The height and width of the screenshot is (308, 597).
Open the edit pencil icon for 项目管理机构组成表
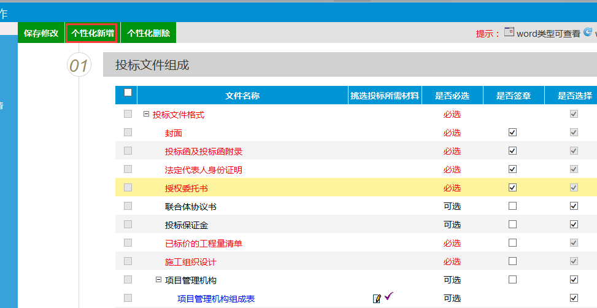coord(377,299)
